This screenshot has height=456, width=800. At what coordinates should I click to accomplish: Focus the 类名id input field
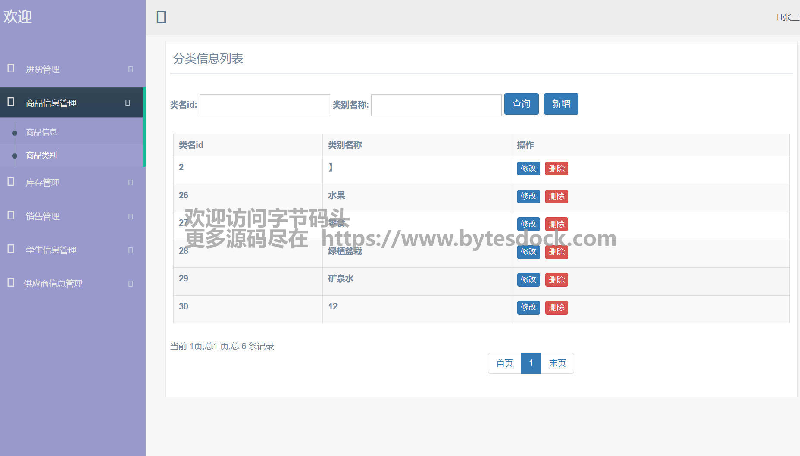pyautogui.click(x=265, y=106)
